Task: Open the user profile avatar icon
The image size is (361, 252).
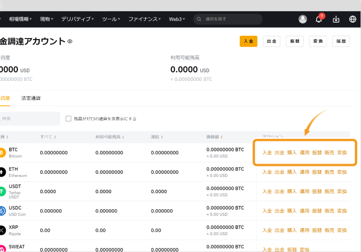Action: pyautogui.click(x=303, y=19)
